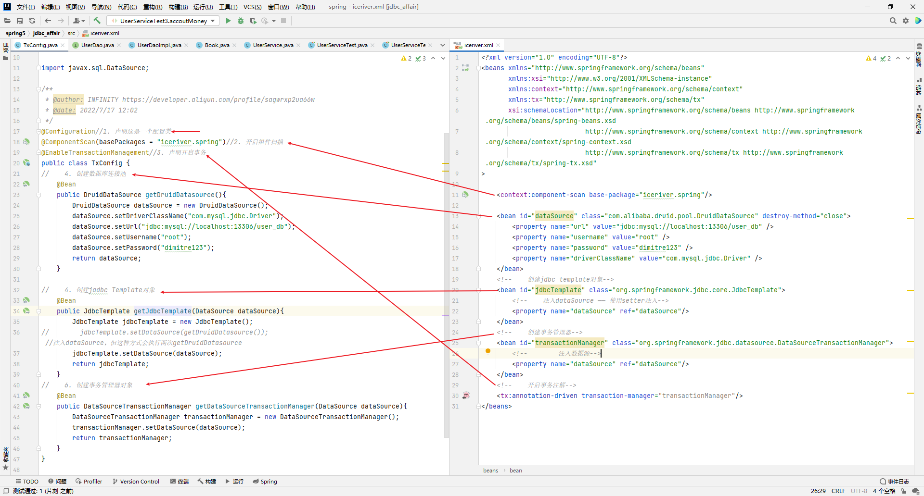Click the yellow lightbulb intention icon
The height and width of the screenshot is (496, 924).
488,352
